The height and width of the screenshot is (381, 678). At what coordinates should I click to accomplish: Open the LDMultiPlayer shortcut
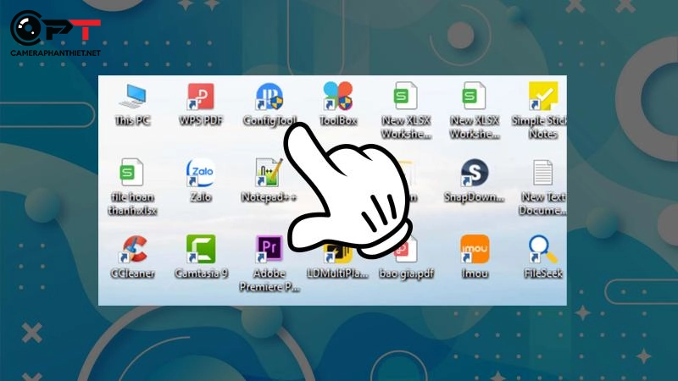[x=336, y=254]
